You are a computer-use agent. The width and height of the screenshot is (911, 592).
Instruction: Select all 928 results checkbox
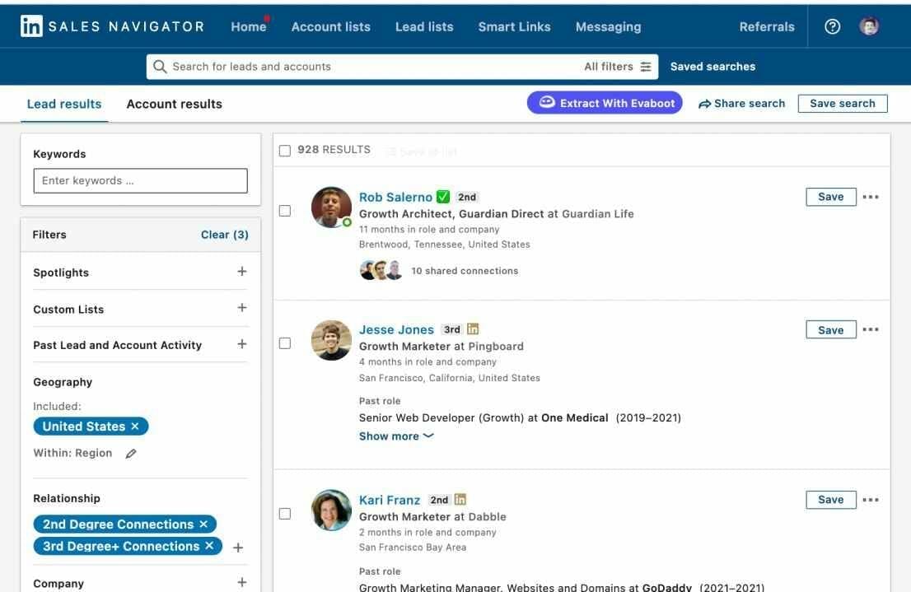pyautogui.click(x=285, y=151)
